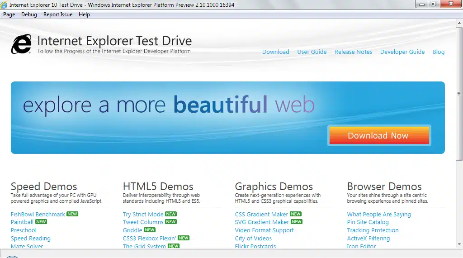Open the Download link in top navigation
The image size is (463, 258).
click(275, 52)
